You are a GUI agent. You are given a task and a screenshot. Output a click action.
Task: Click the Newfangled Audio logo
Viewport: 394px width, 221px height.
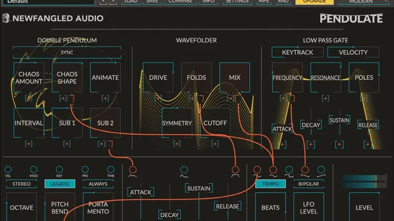53,18
